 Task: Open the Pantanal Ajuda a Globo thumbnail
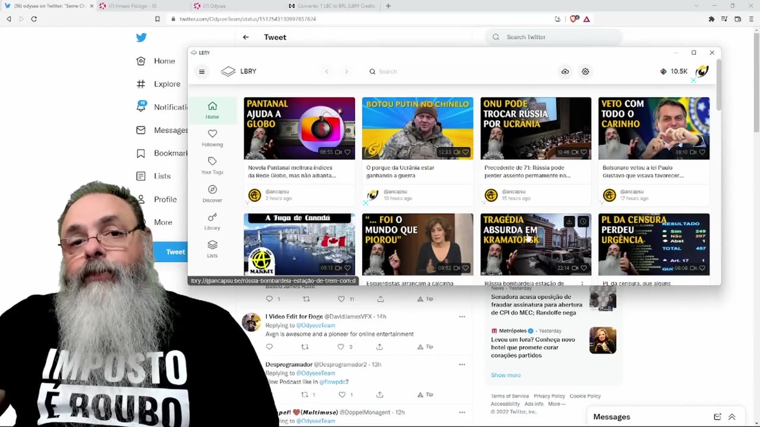[299, 128]
